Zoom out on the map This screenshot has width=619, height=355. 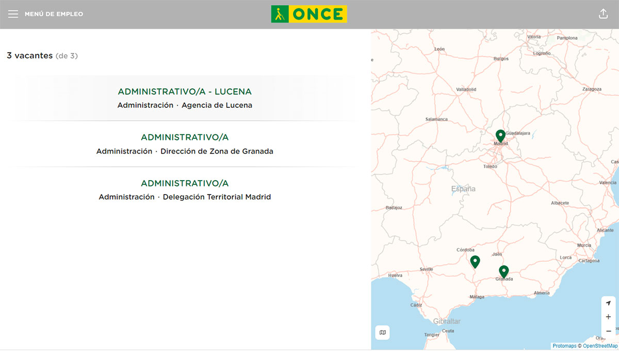tap(609, 331)
